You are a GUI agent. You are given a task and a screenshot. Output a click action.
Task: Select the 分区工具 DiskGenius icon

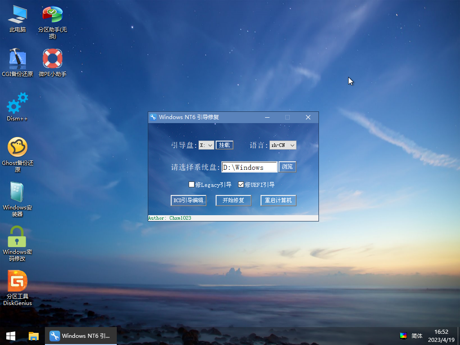coord(18,281)
